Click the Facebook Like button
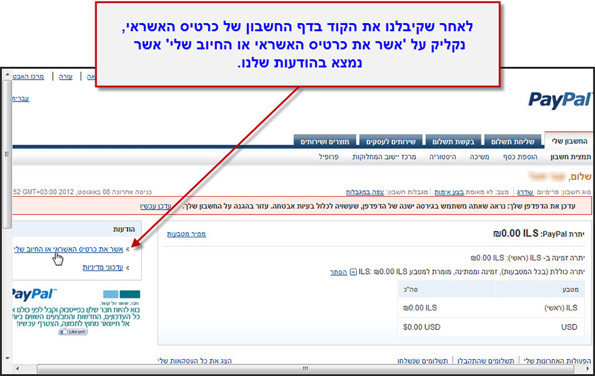This screenshot has width=595, height=376. (73, 331)
